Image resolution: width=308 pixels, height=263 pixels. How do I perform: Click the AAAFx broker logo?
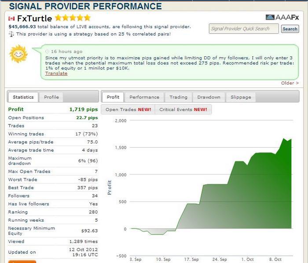pyautogui.click(x=282, y=17)
